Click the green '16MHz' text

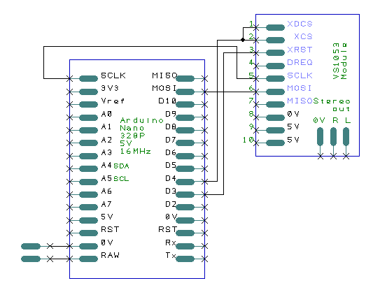136,151
